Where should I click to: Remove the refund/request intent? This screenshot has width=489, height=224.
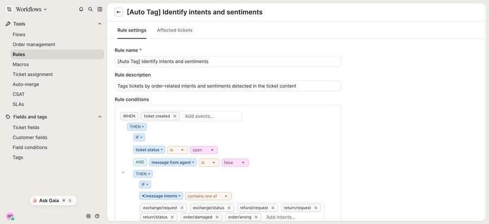[273, 208]
